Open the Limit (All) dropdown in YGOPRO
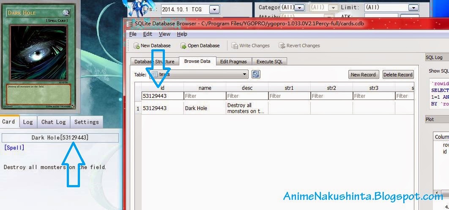This screenshot has width=449, height=210. pyautogui.click(x=392, y=8)
